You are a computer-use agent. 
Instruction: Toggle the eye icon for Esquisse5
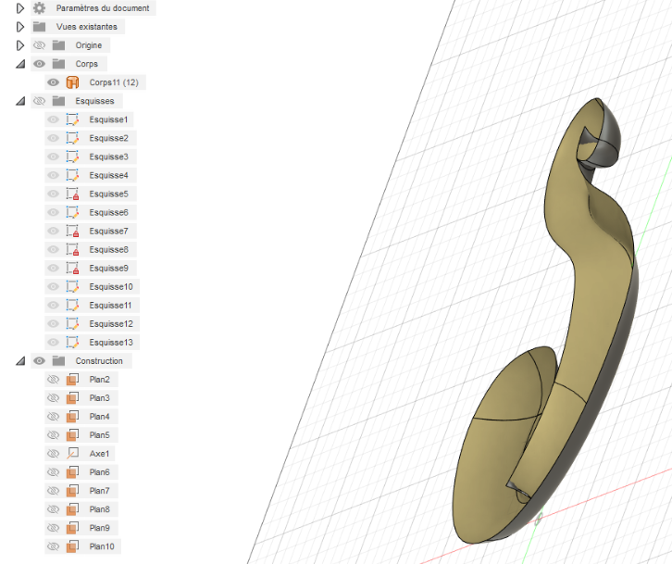(53, 194)
